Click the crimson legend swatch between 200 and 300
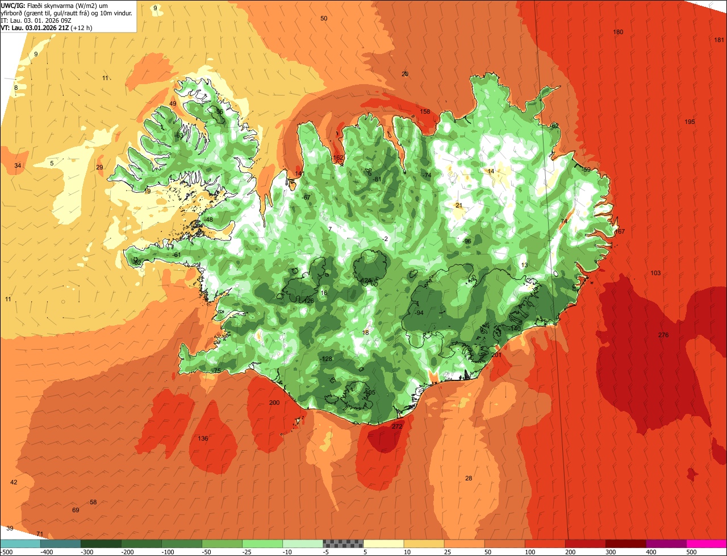727x556 pixels. pos(586,543)
